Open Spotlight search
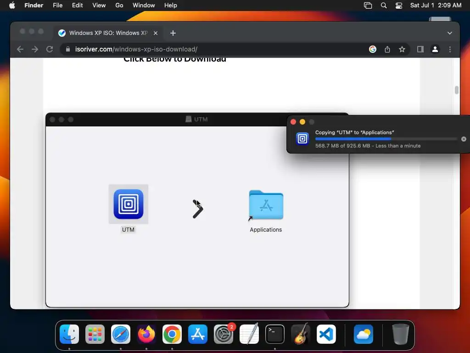Viewport: 470px width, 353px height. click(384, 6)
